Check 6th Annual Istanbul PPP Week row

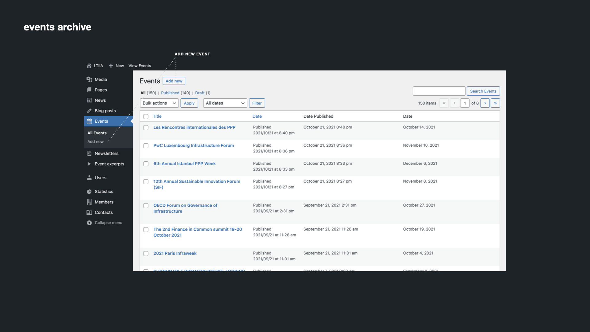pos(146,164)
